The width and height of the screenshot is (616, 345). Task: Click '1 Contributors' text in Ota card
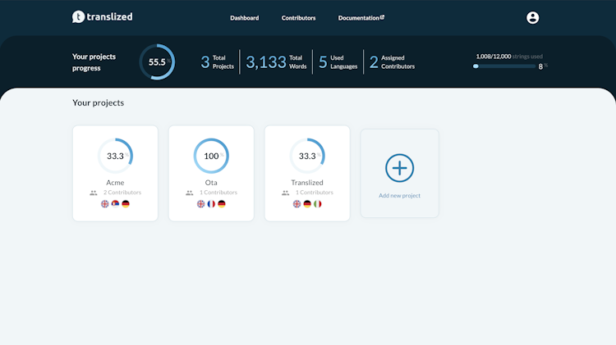[218, 193]
